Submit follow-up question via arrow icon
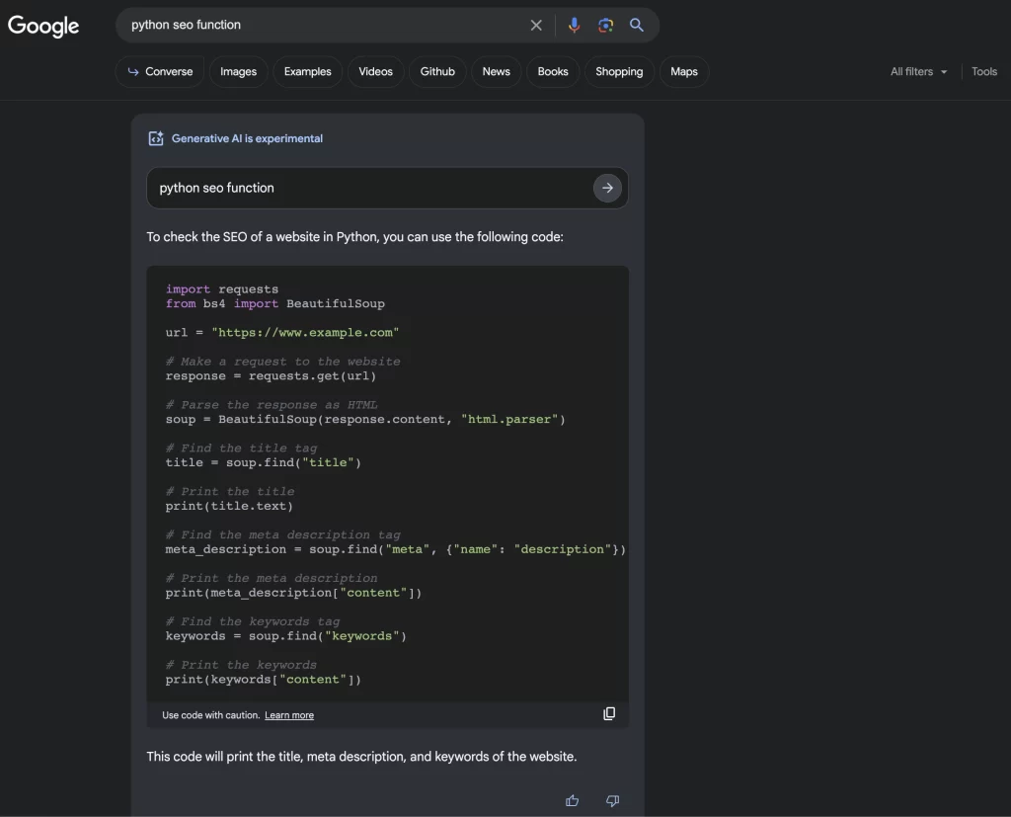The width and height of the screenshot is (1011, 817). tap(607, 188)
